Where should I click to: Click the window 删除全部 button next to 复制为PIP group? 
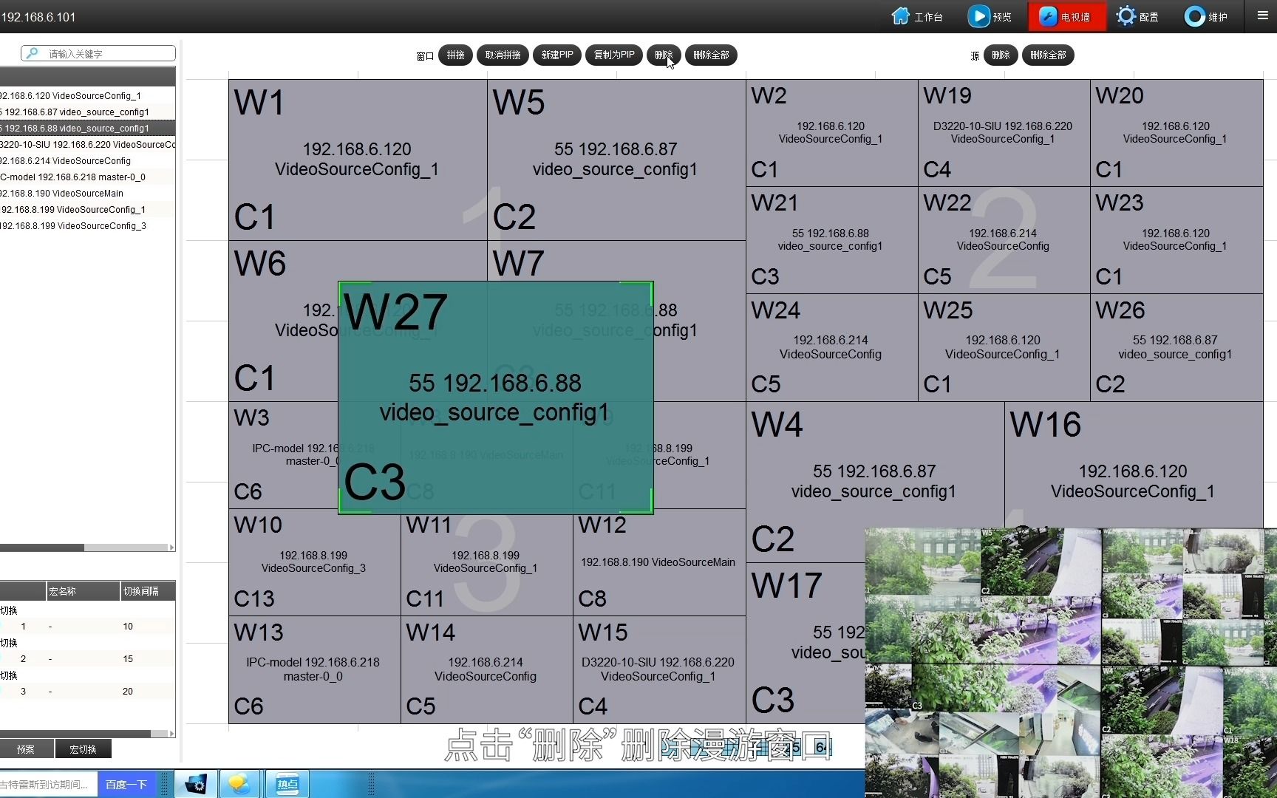711,55
